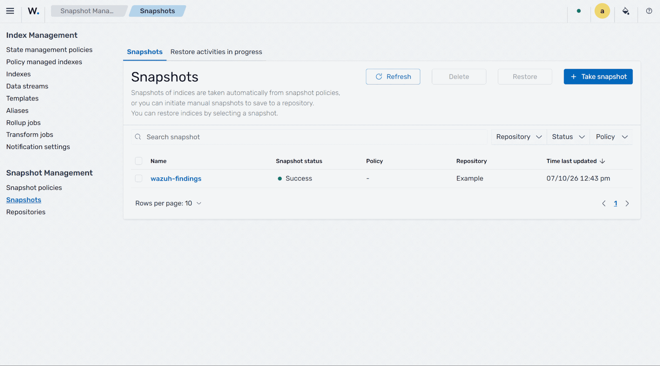This screenshot has height=366, width=660.
Task: Select the Snapshots tab
Action: pos(145,52)
